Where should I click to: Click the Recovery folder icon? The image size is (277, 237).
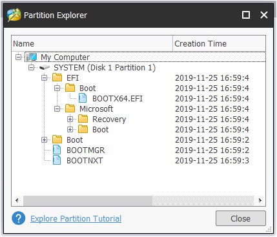[x=83, y=119]
